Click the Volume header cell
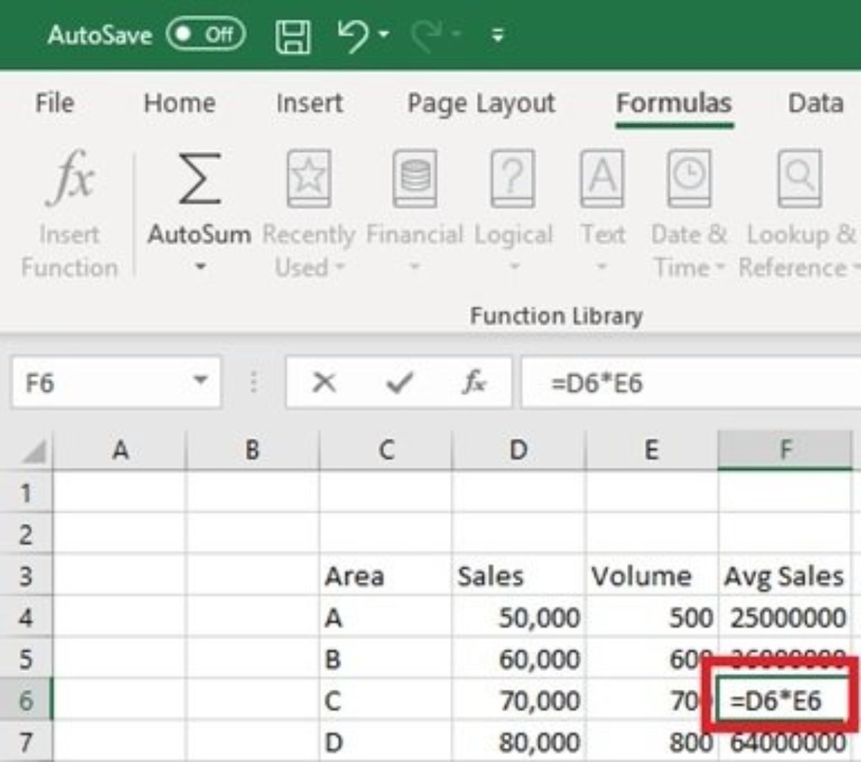 pos(651,576)
